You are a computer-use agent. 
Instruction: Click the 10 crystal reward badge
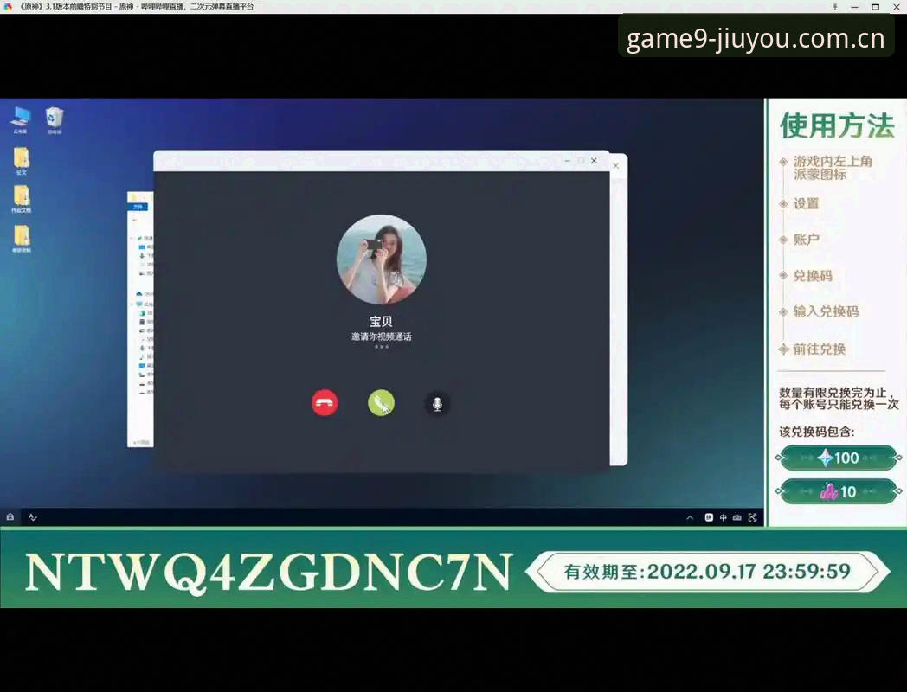(x=838, y=491)
